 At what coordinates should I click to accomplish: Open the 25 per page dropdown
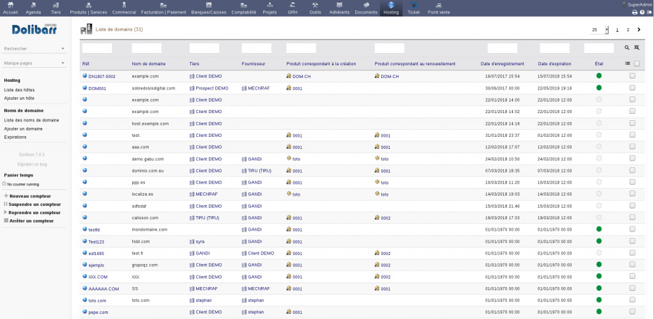tap(600, 29)
